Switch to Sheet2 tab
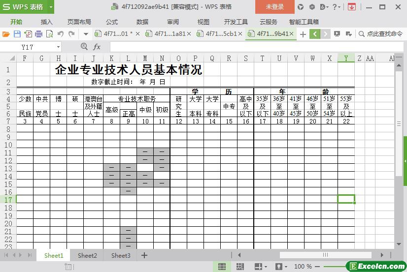This screenshot has height=272, width=407. (87, 255)
